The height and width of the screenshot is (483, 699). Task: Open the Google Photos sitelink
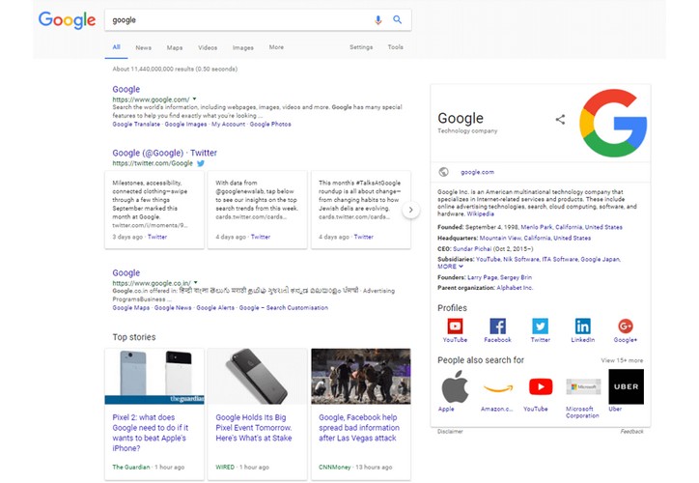[x=270, y=124]
